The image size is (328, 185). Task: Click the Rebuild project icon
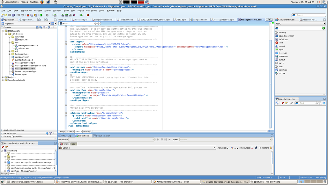pyautogui.click(x=66, y=15)
